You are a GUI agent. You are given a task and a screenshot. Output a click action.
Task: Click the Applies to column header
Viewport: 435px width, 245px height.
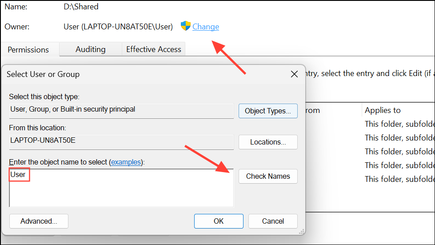[383, 110]
